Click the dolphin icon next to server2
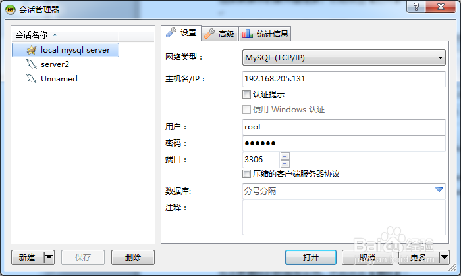The width and height of the screenshot is (461, 276). point(32,64)
